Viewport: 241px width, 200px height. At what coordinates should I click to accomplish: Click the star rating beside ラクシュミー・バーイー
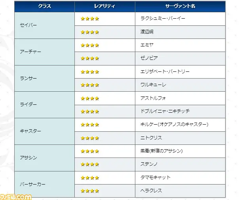click(x=89, y=19)
